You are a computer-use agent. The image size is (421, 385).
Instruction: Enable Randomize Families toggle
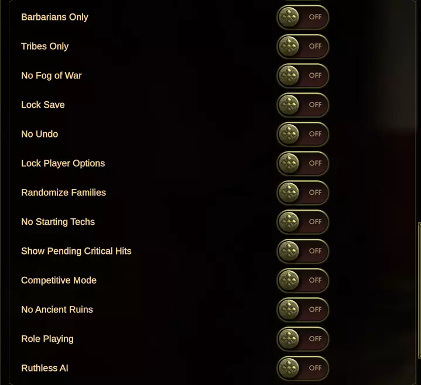[303, 192]
